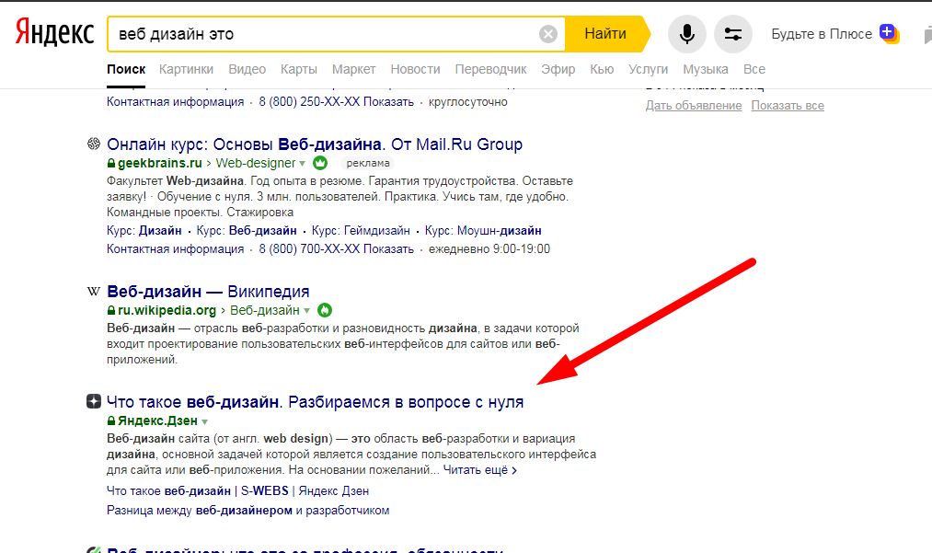Image resolution: width=932 pixels, height=553 pixels.
Task: Click the Дать объявление link
Action: [694, 105]
